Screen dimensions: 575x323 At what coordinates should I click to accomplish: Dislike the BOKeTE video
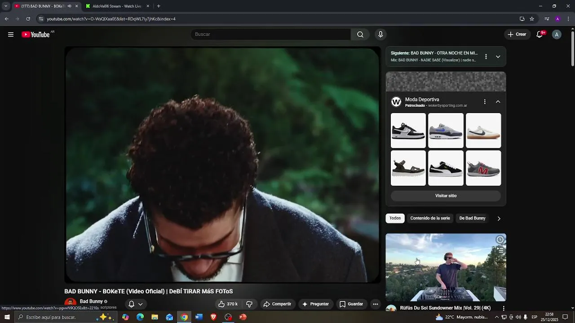pos(249,304)
